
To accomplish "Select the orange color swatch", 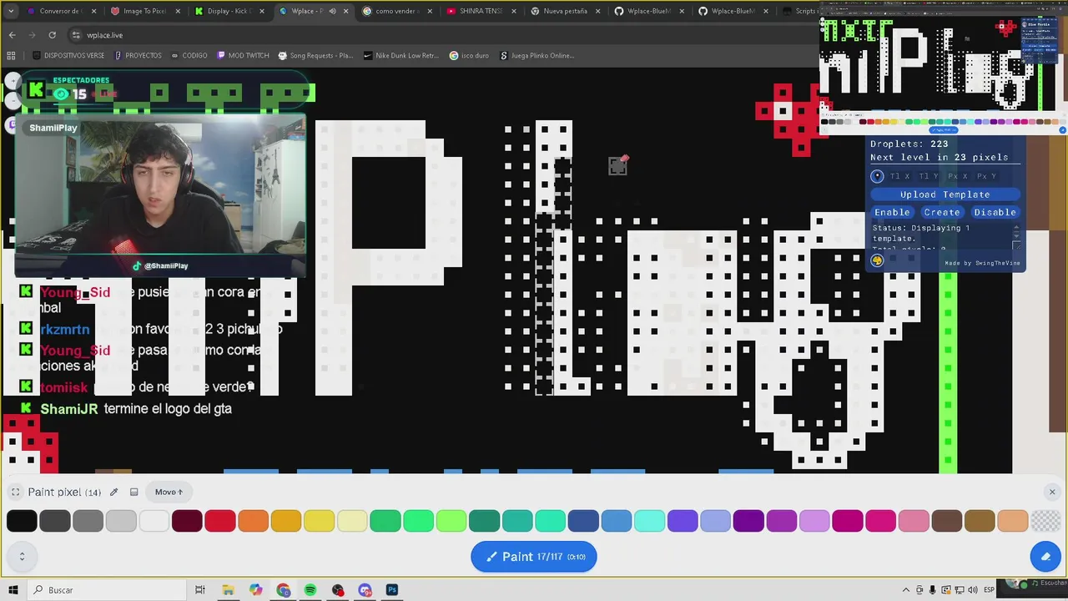I will (x=253, y=522).
